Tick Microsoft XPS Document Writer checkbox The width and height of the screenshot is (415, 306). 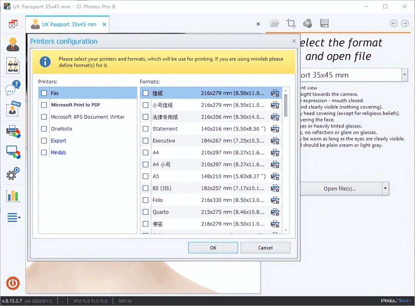44,117
